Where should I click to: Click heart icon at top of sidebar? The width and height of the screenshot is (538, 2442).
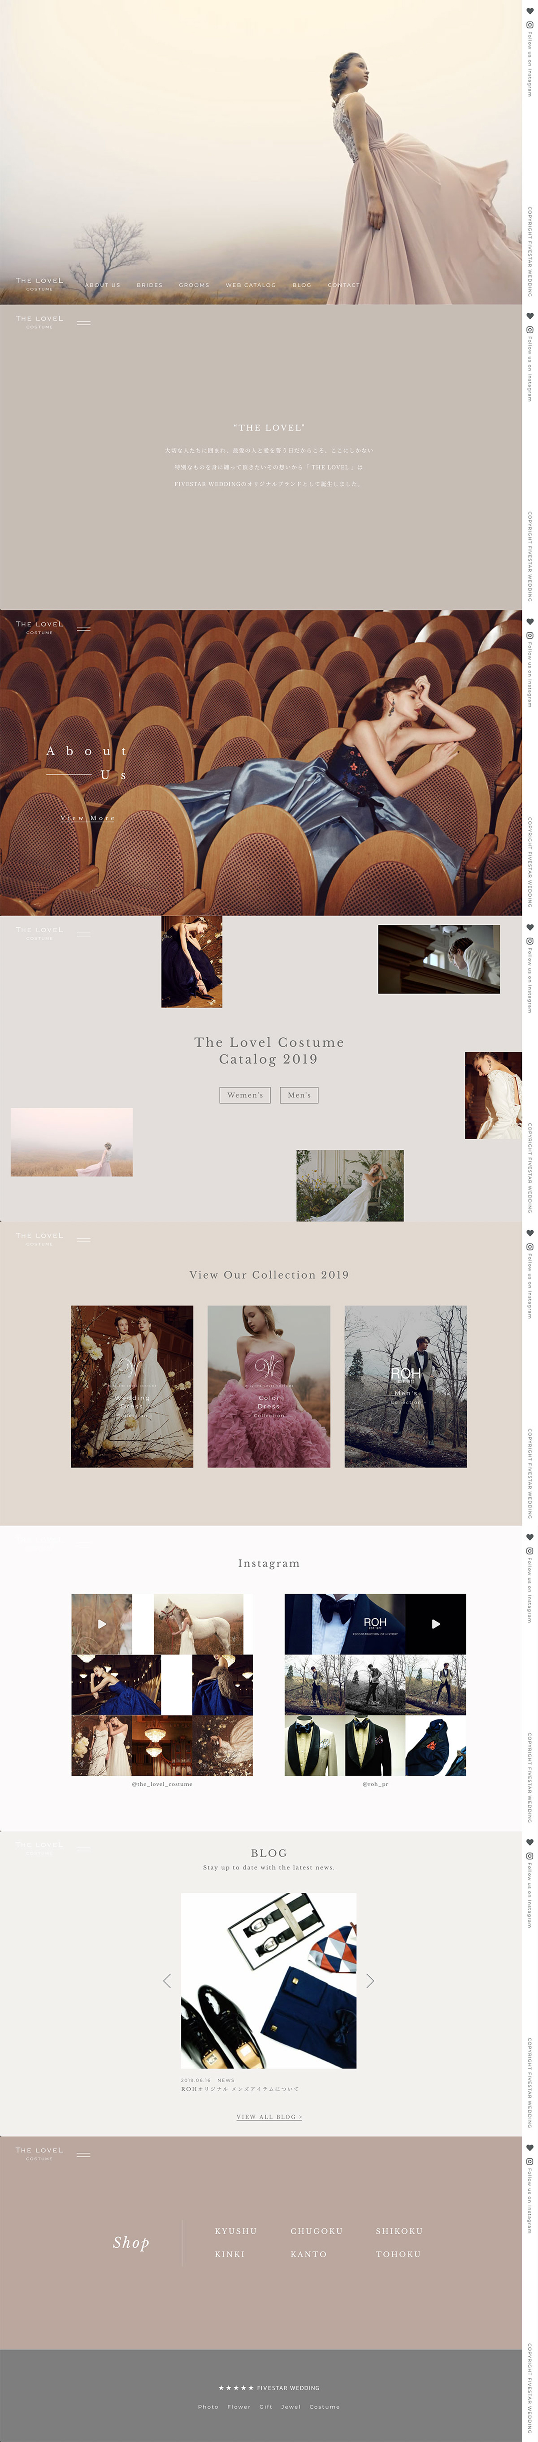click(529, 11)
